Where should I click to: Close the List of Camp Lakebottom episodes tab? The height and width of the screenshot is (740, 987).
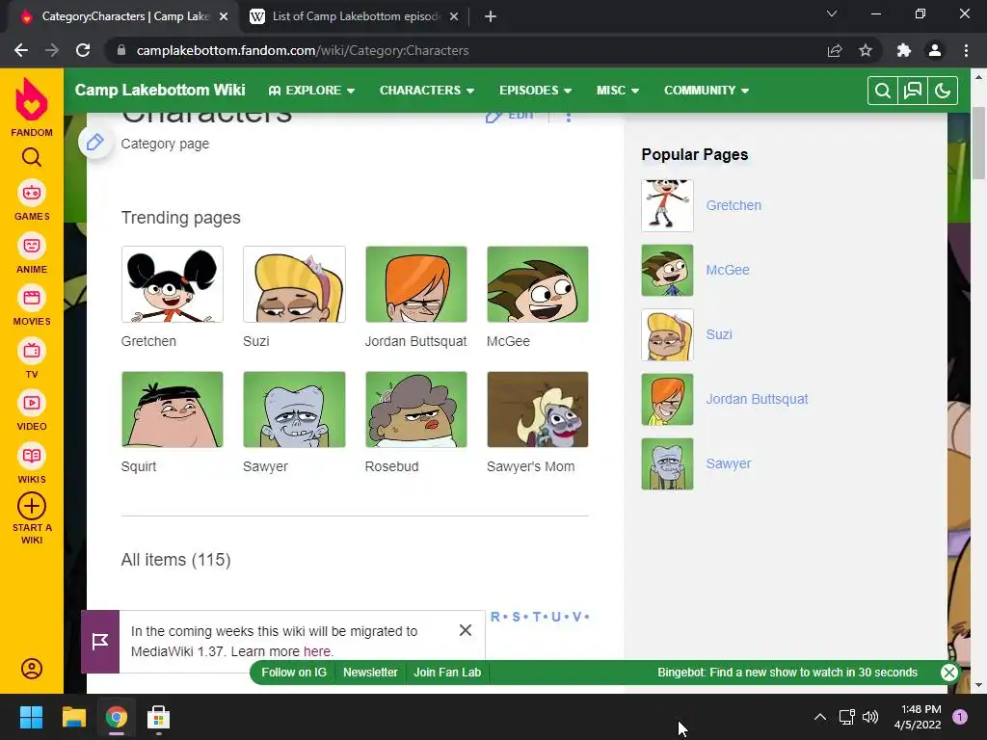point(454,16)
